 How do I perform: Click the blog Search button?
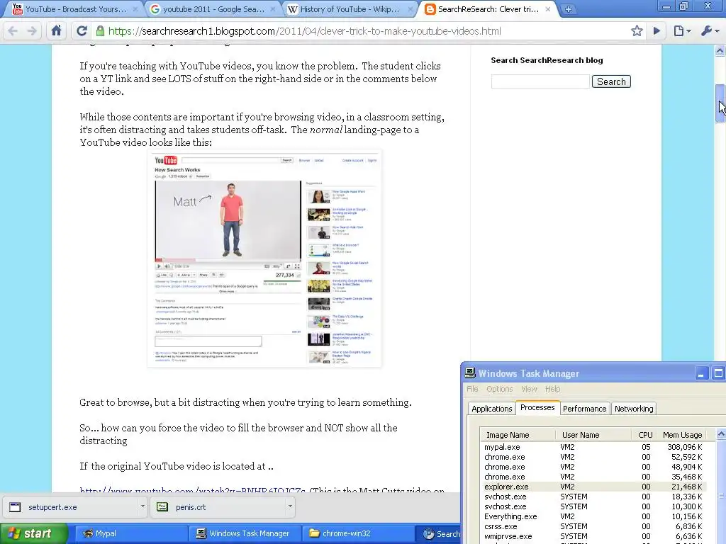pos(611,81)
